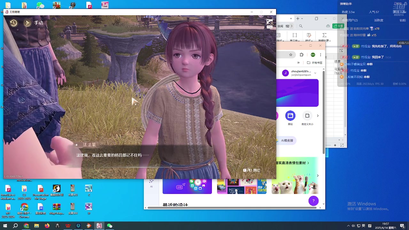Open the Windows Start menu
Screen dimensions: 409x230
point(5,226)
